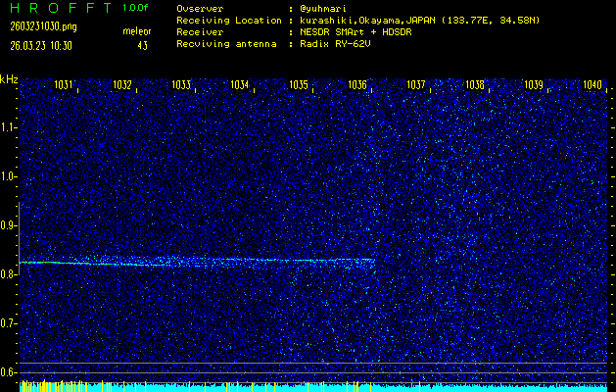Click the 0.8 kHz frequency tick

point(9,274)
